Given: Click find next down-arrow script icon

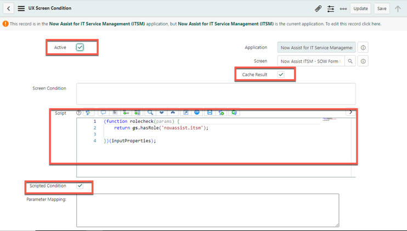Looking at the screenshot, I should tap(161, 112).
